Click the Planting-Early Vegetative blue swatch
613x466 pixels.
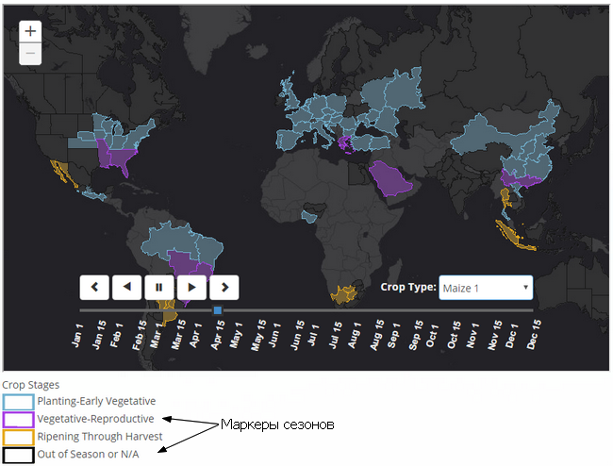pos(18,402)
